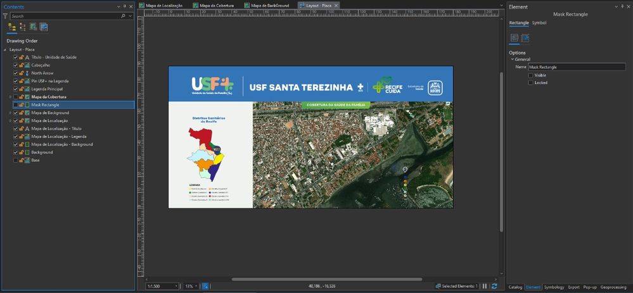
Task: Click the refresh icon in status bar
Action: [x=495, y=286]
